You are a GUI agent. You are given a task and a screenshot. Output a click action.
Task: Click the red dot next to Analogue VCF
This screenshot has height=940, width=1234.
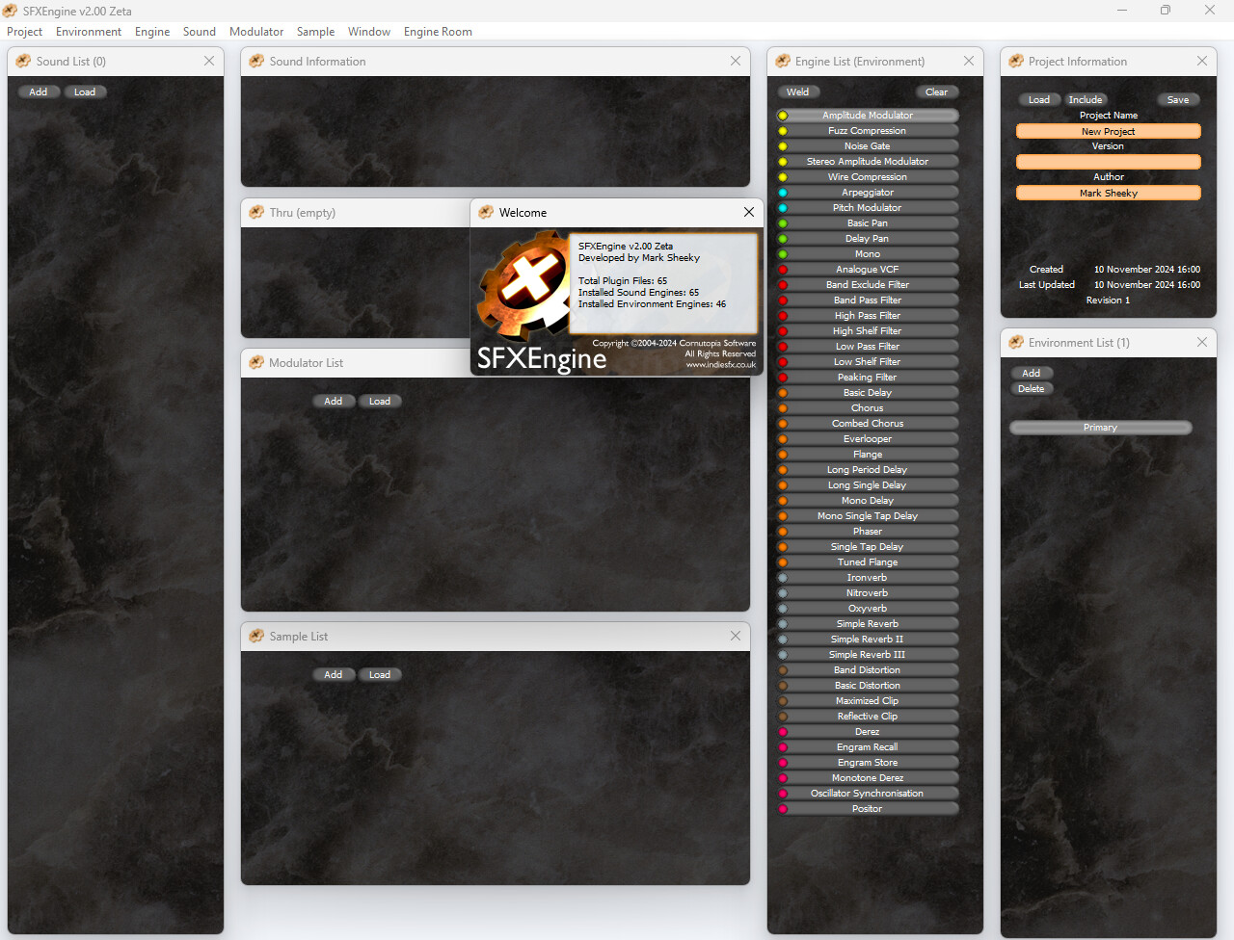click(783, 270)
